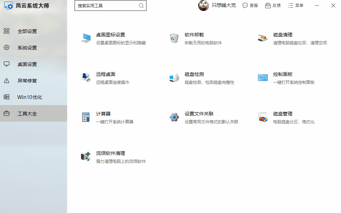
Task: Switch to 系统设置 section
Action: click(x=33, y=47)
